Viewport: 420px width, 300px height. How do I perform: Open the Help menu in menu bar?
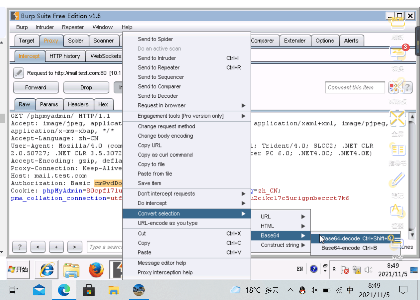pyautogui.click(x=127, y=27)
